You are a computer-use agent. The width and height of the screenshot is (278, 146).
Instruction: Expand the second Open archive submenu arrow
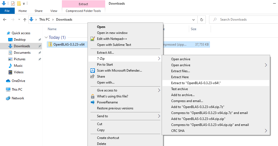[x=266, y=65]
